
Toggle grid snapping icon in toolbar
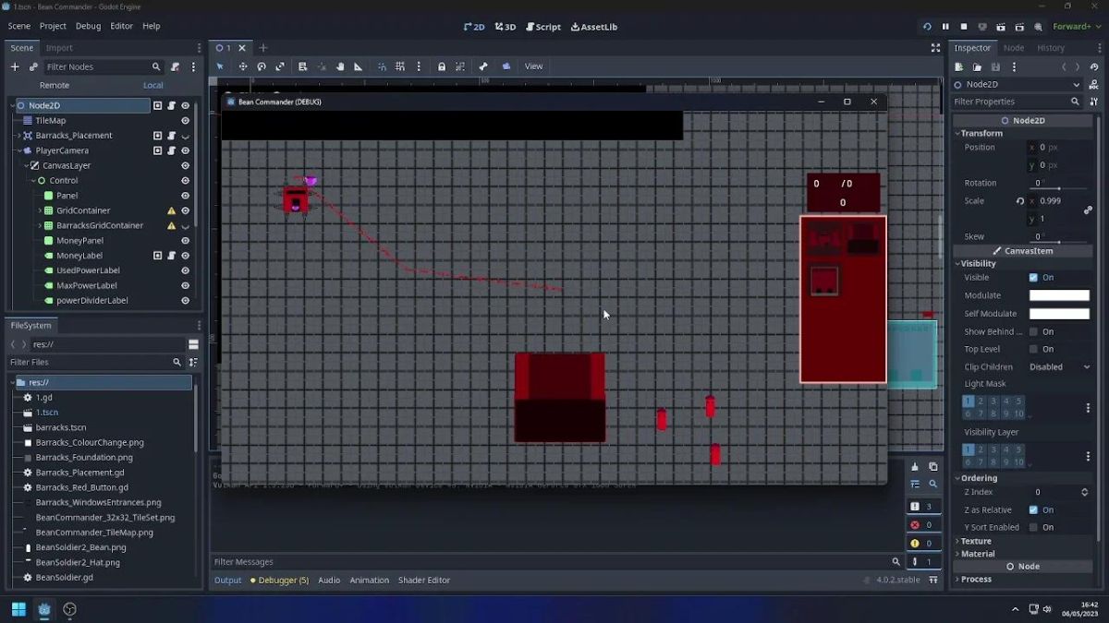pyautogui.click(x=400, y=66)
